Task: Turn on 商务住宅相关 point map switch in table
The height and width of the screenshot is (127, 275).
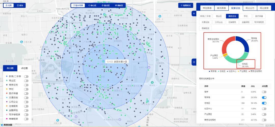Action: [x=264, y=120]
